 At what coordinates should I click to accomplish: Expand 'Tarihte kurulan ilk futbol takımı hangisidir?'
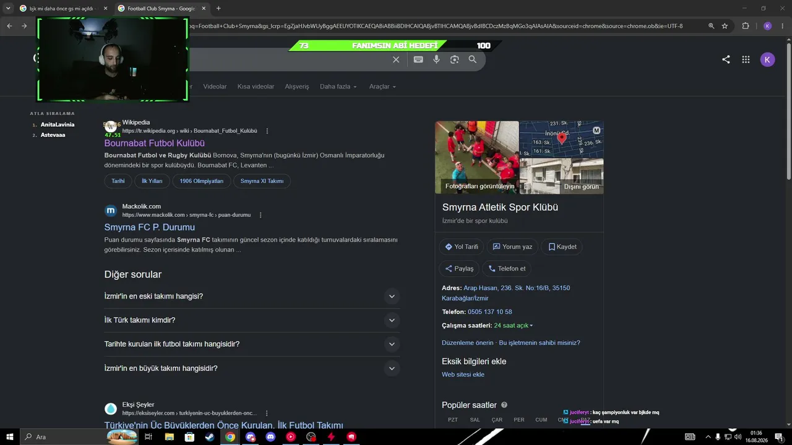click(252, 344)
